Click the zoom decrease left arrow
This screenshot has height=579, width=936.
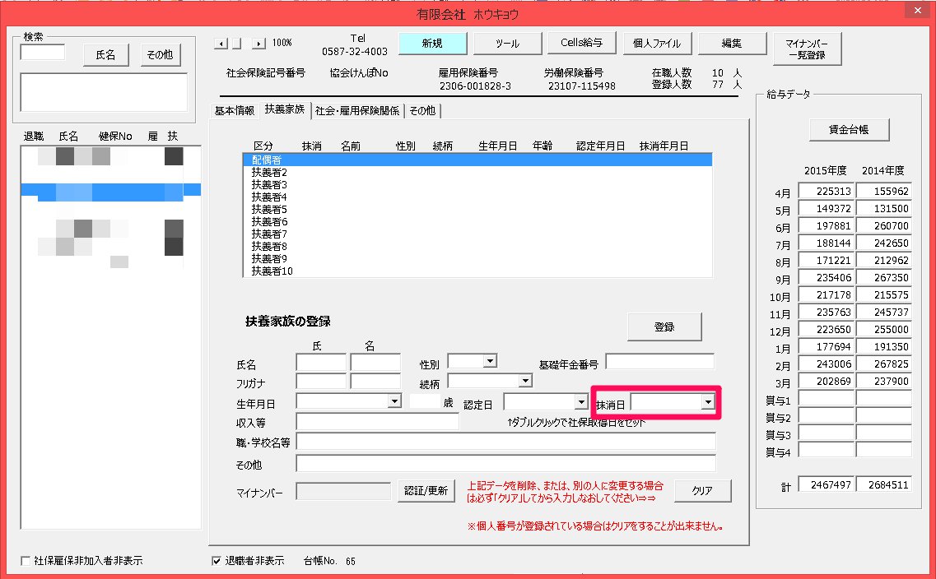click(221, 44)
